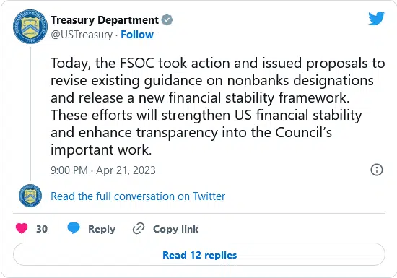This screenshot has height=278, width=397.
Task: Open the Treasury Department display name
Action: click(105, 20)
